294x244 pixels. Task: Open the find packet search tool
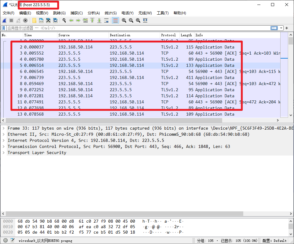[x=64, y=20]
